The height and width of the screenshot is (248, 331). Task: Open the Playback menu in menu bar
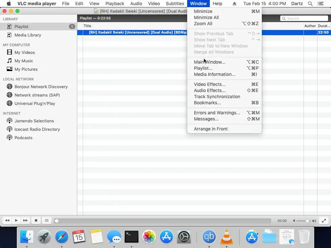115,4
